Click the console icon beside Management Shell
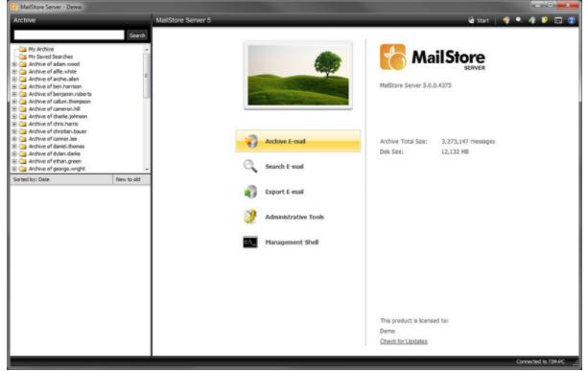Viewport: 588px width, 371px height. tap(250, 243)
